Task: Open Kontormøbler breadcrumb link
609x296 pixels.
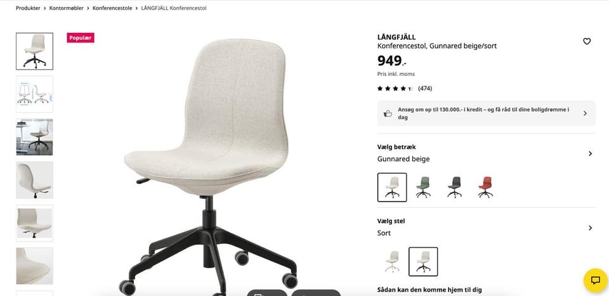Action: point(67,8)
